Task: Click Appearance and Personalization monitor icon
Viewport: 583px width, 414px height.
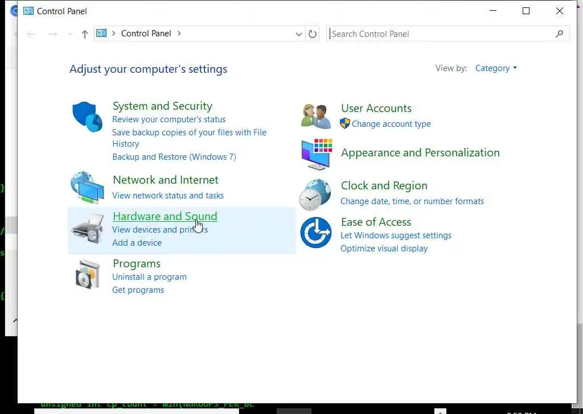Action: [317, 154]
